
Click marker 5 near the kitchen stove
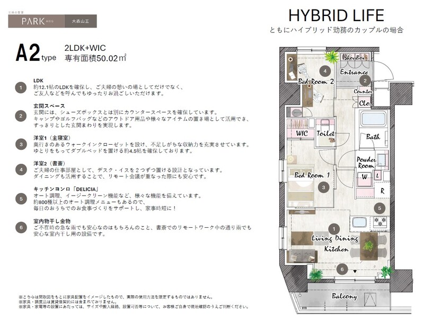[379, 208]
